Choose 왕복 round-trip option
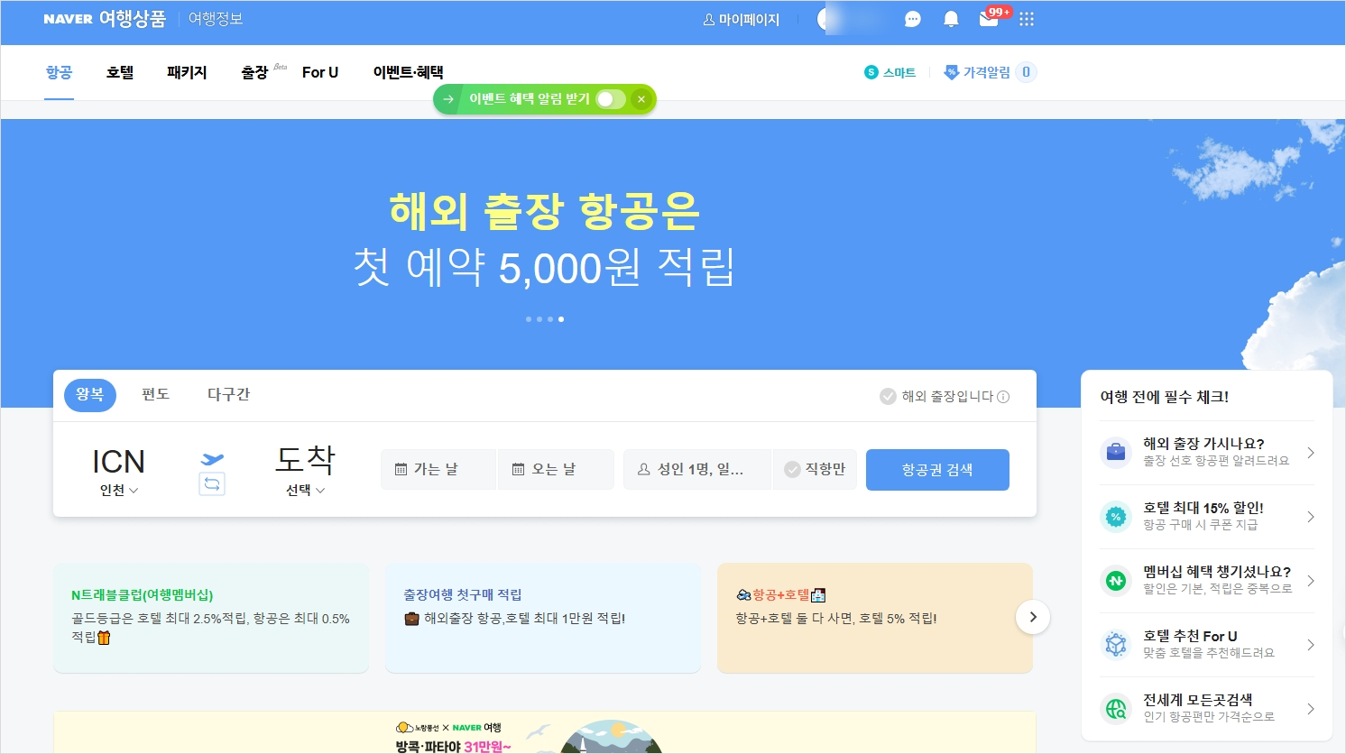The width and height of the screenshot is (1346, 754). [90, 395]
